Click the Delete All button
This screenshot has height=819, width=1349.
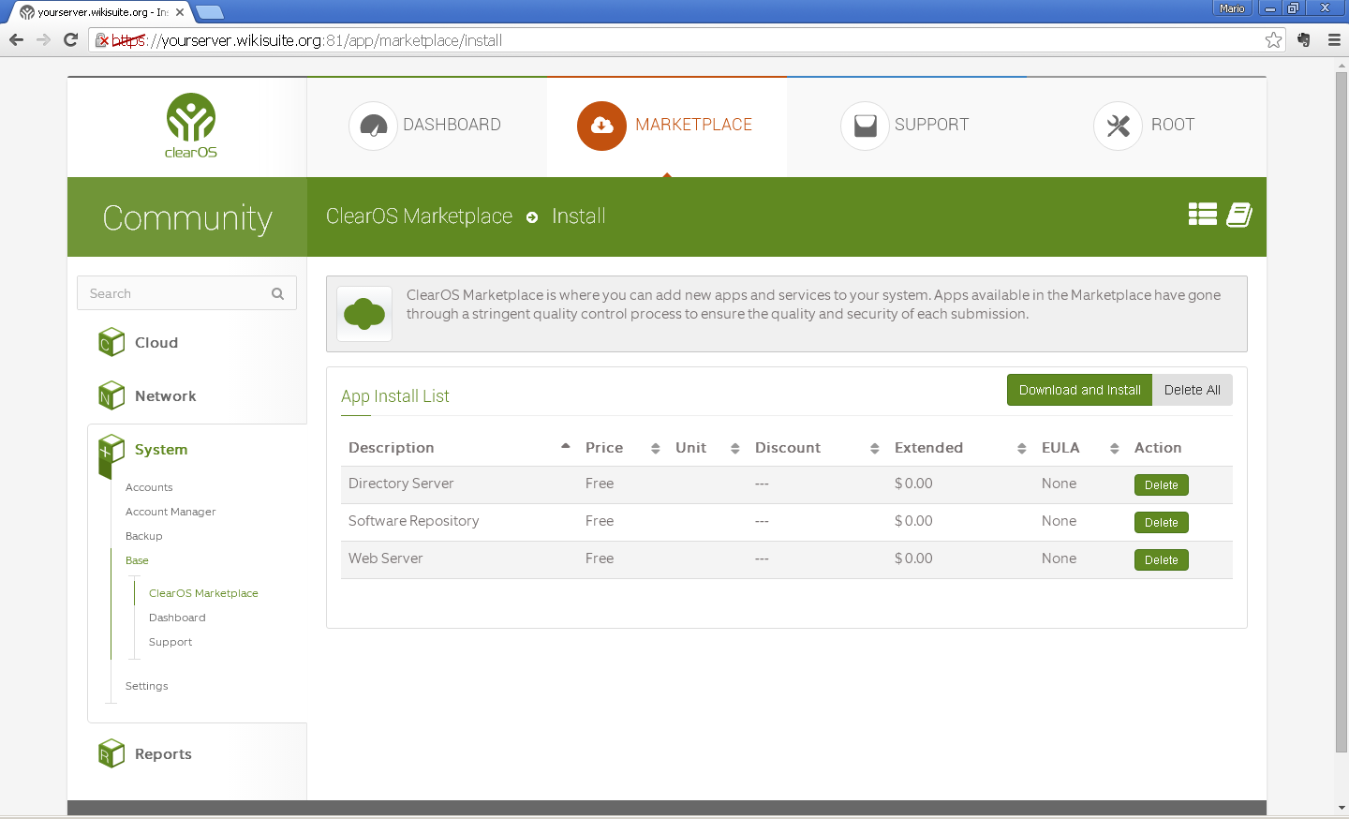(x=1192, y=390)
